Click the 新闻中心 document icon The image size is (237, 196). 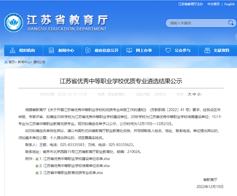[51, 50]
